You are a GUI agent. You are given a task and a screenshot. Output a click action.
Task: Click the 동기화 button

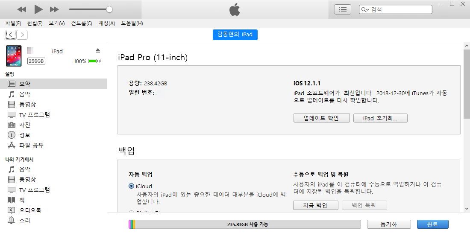[389, 224]
